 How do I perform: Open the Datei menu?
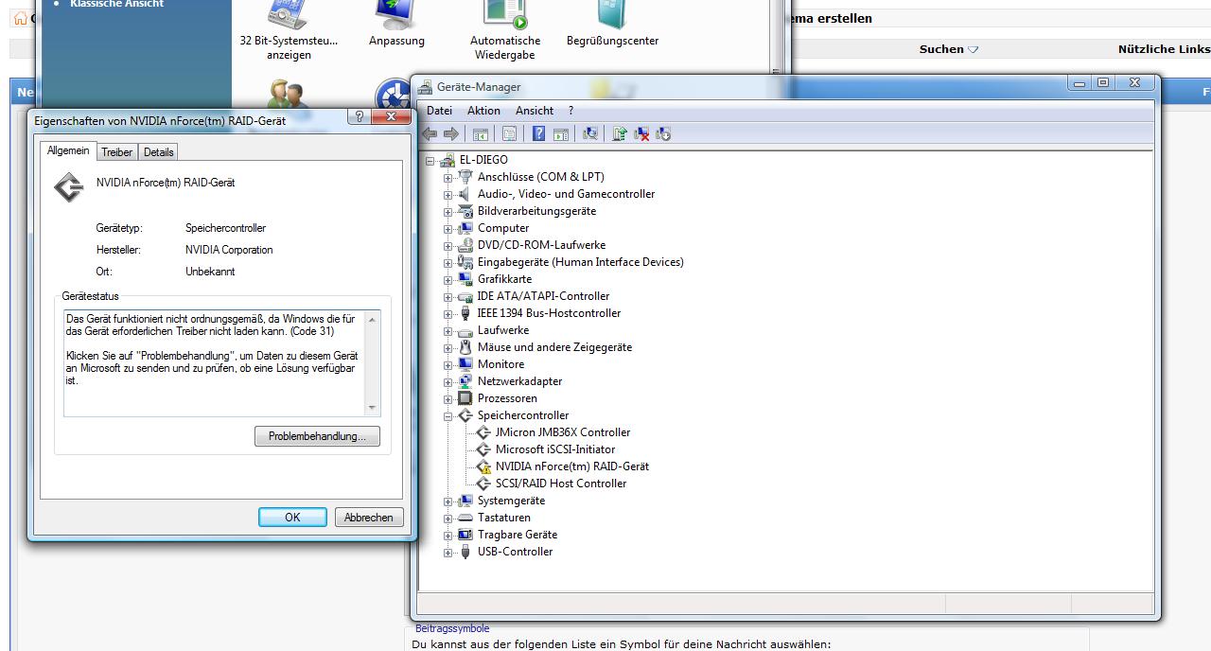439,111
